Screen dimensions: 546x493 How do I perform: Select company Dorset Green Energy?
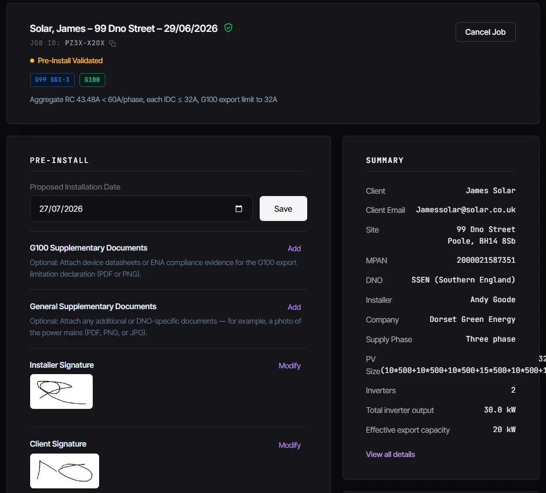(472, 320)
